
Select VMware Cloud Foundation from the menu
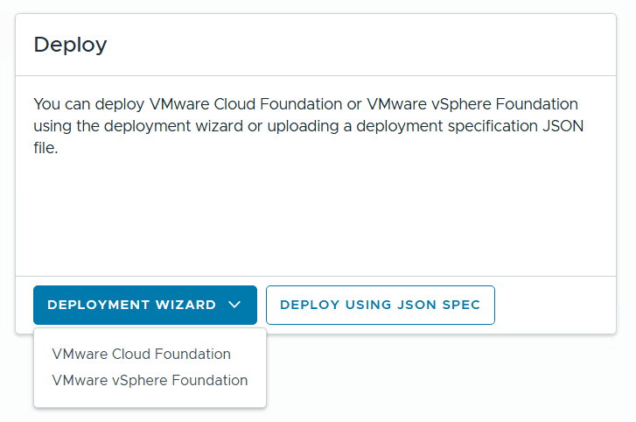[141, 354]
